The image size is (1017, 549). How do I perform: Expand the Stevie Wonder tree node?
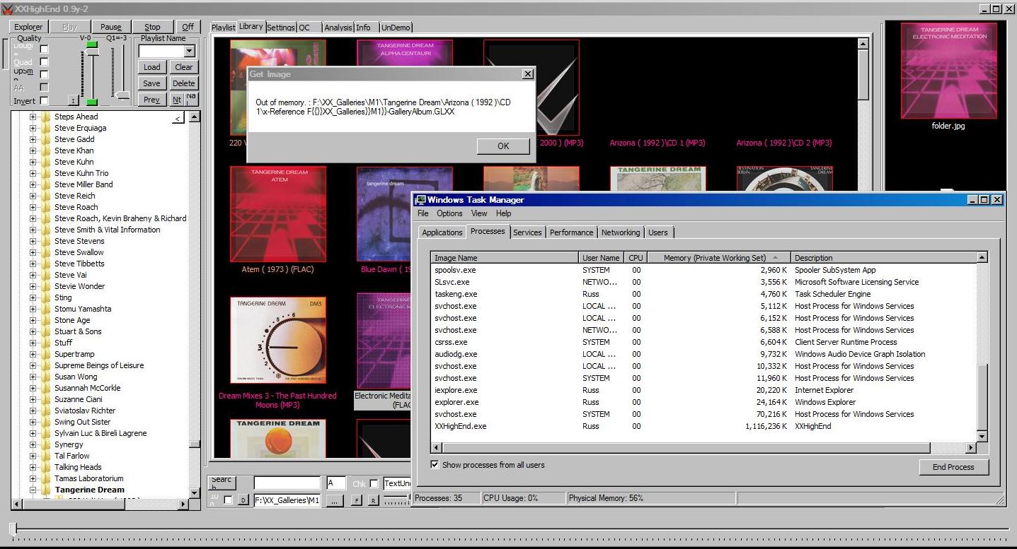click(x=33, y=286)
